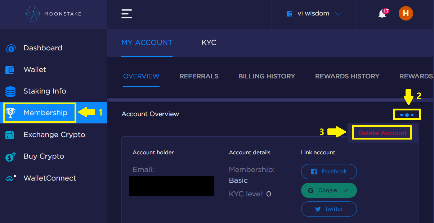This screenshot has width=434, height=223.
Task: Click the wallet icon beside vi wisdom
Action: pyautogui.click(x=289, y=14)
